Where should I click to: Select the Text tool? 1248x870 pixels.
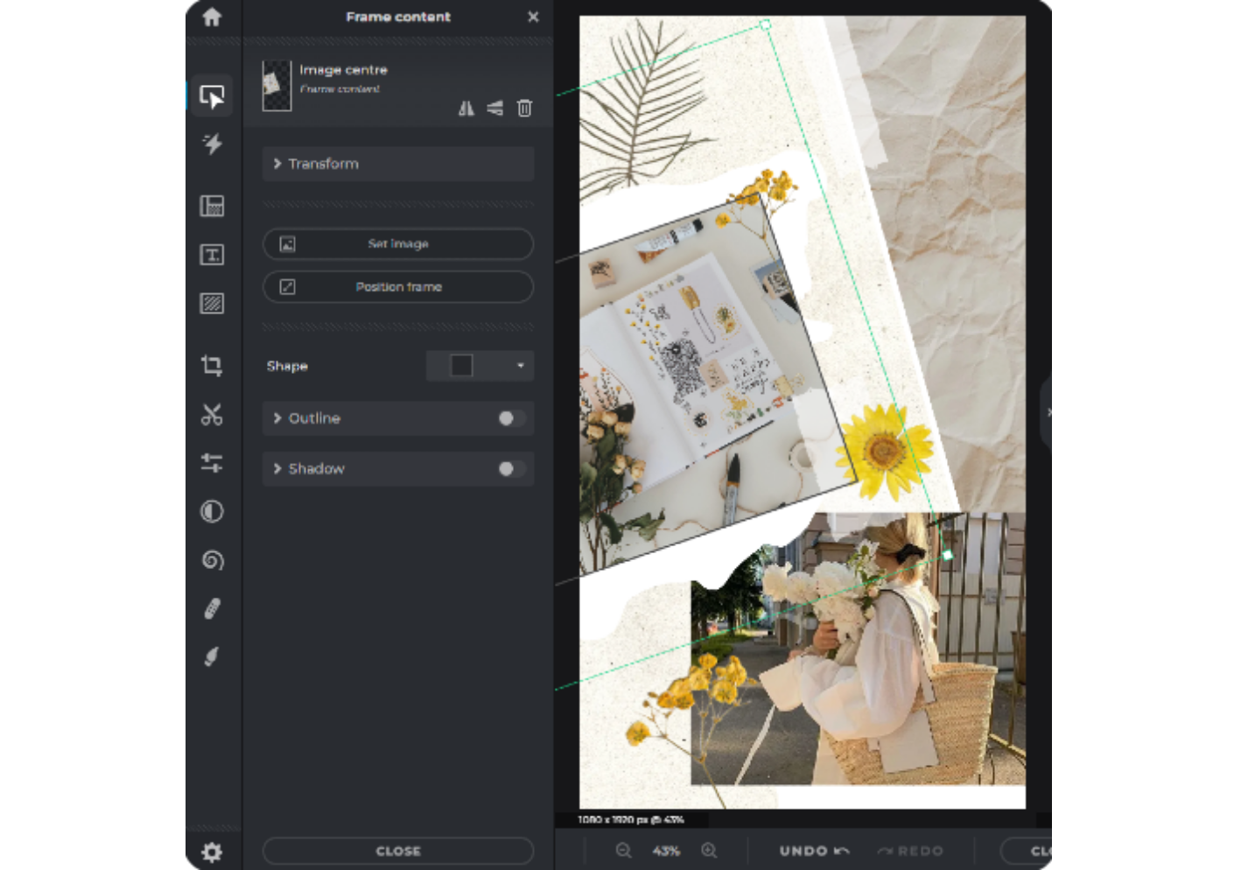[212, 255]
